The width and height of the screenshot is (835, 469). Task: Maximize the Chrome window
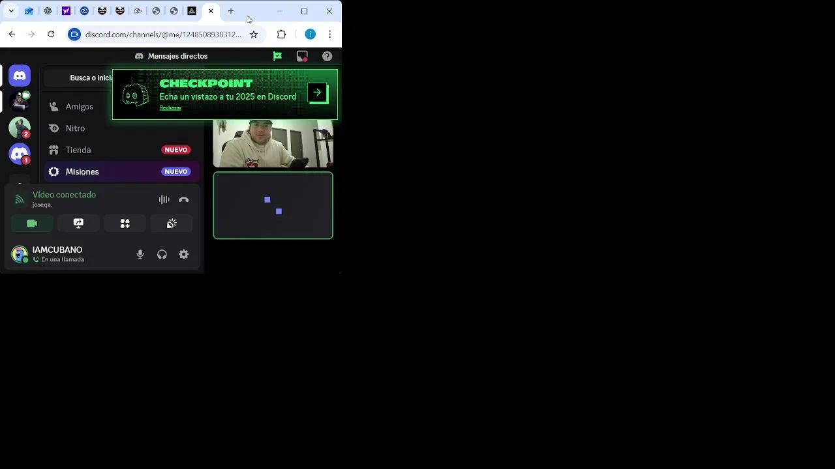[304, 11]
